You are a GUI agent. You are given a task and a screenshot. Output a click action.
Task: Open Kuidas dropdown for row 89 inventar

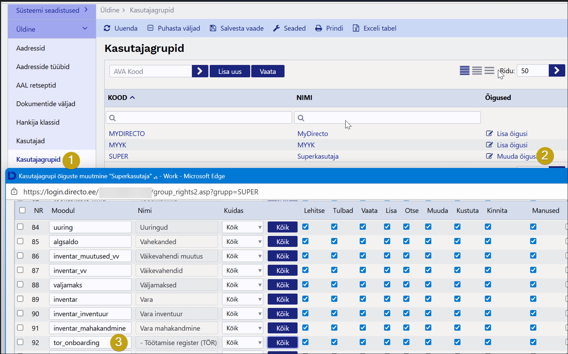pyautogui.click(x=242, y=299)
